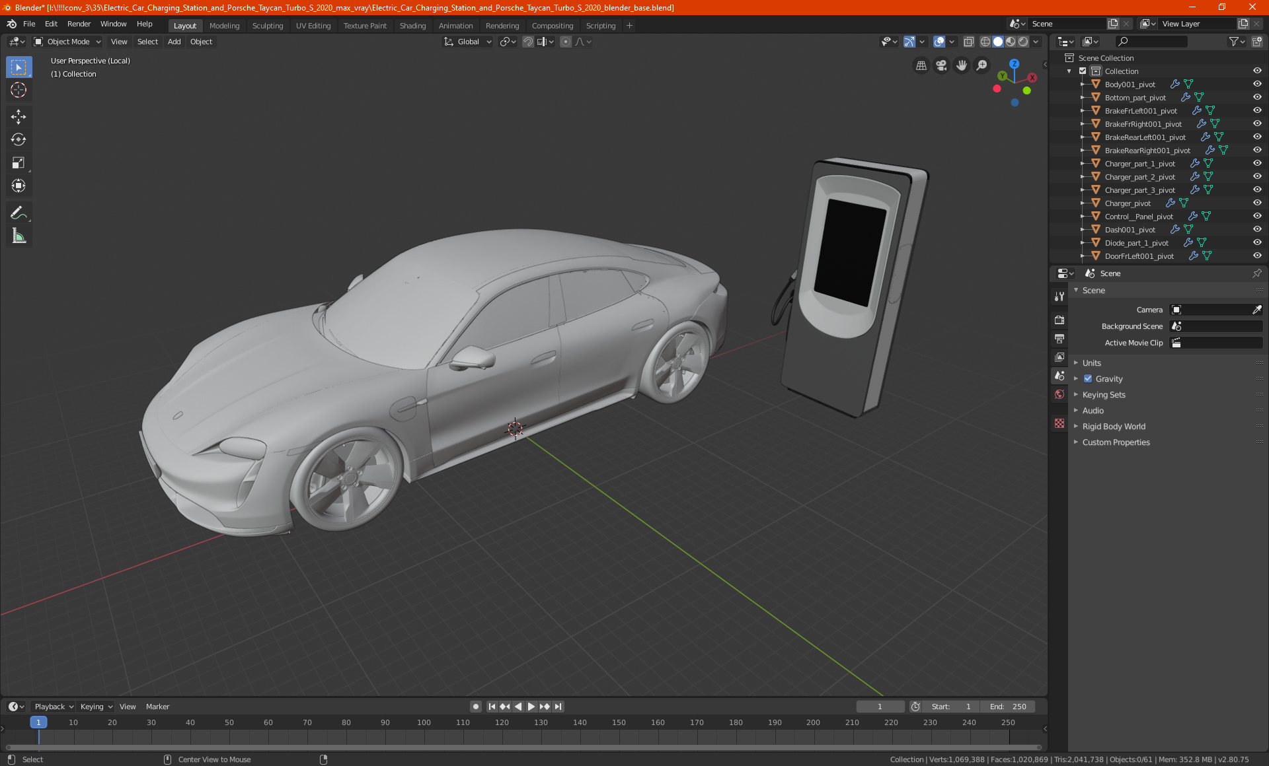Open the Global transform orientation dropdown
Screen dimensions: 1269x766
pyautogui.click(x=467, y=42)
